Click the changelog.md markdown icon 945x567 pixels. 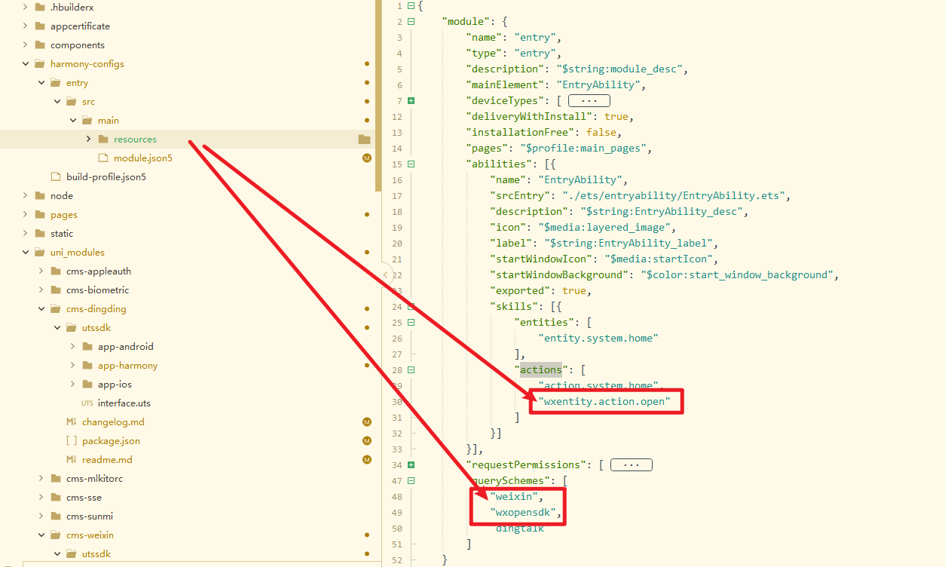pyautogui.click(x=72, y=422)
